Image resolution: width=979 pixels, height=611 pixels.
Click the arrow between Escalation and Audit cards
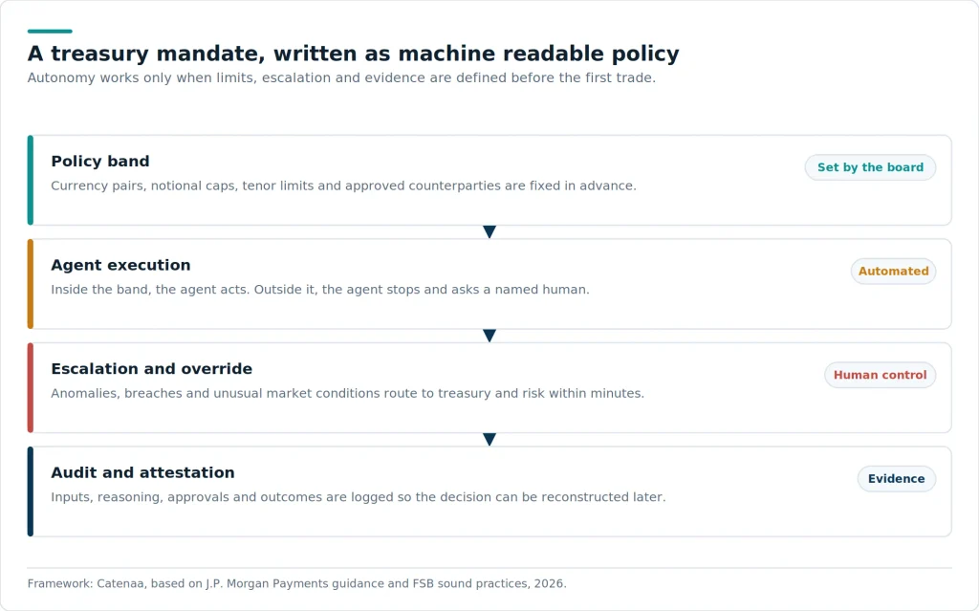(x=489, y=439)
